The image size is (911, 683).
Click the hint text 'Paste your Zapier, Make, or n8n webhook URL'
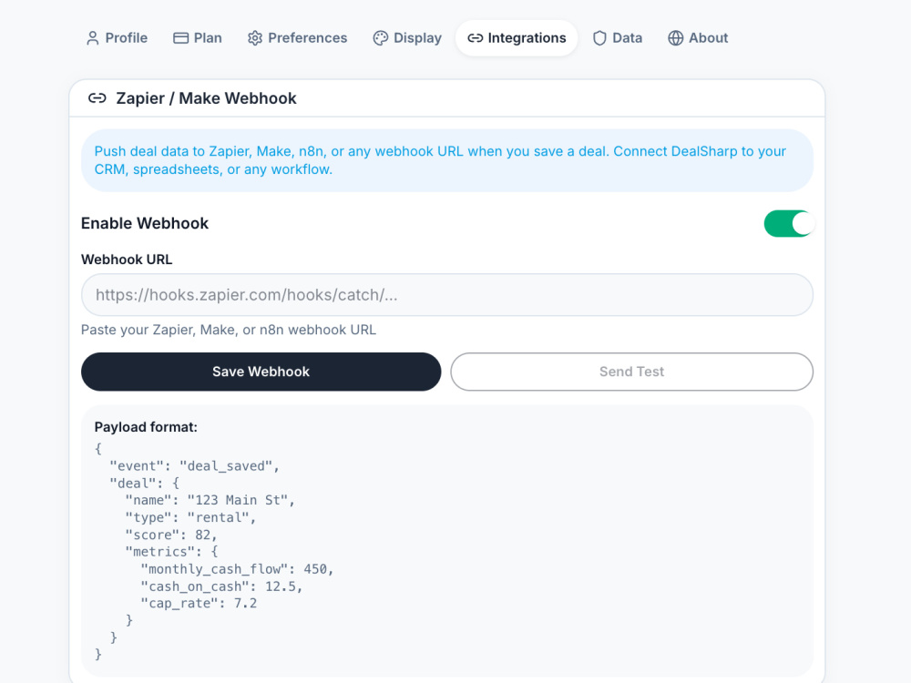pos(229,330)
